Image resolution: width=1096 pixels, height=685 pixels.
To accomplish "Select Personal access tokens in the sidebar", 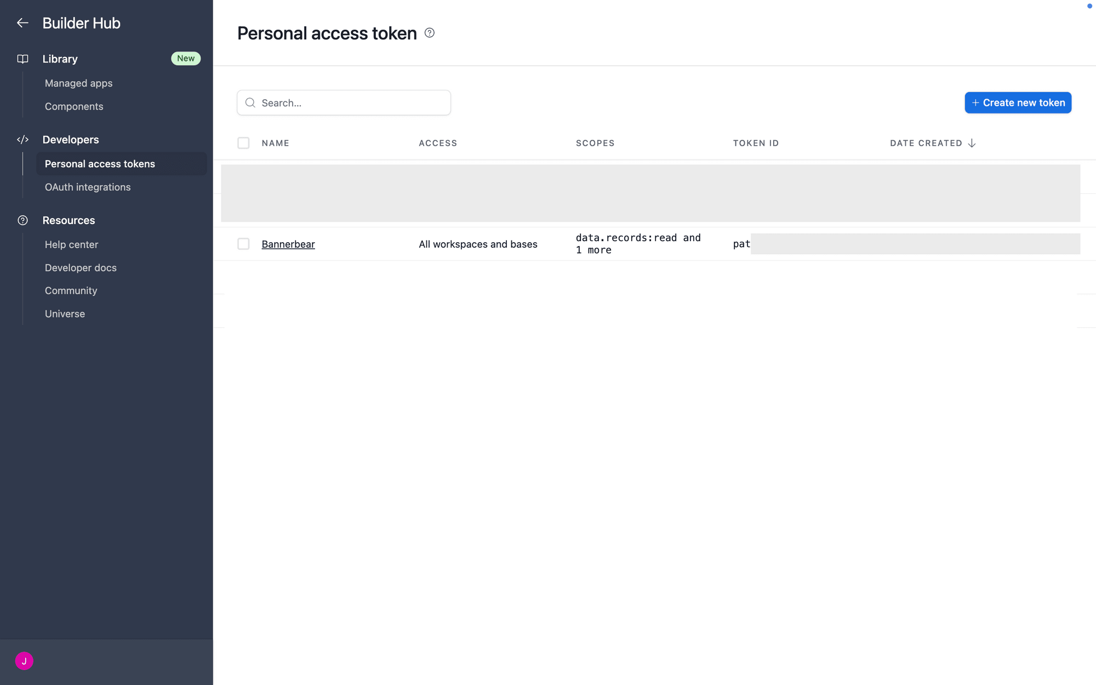I will 100,163.
